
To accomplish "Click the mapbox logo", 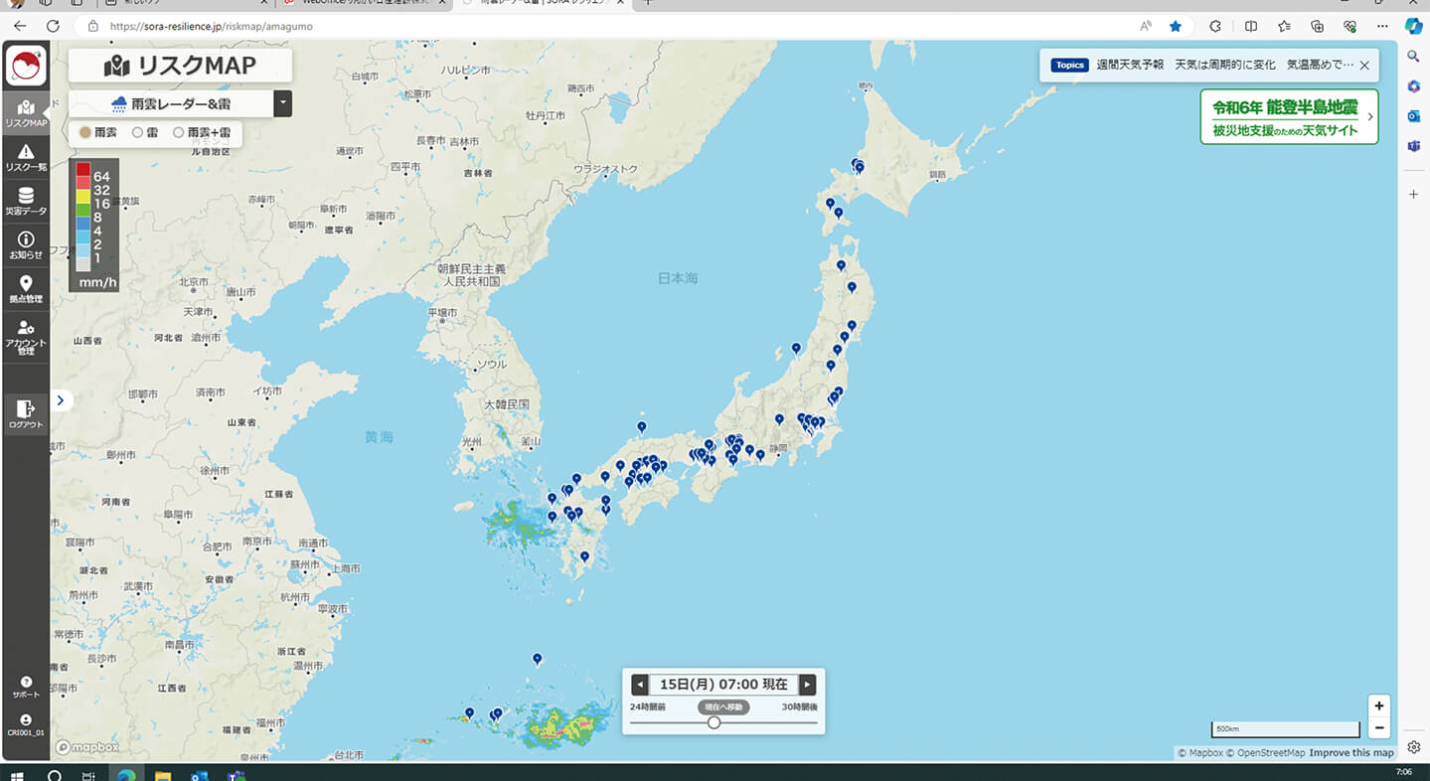I will (87, 747).
